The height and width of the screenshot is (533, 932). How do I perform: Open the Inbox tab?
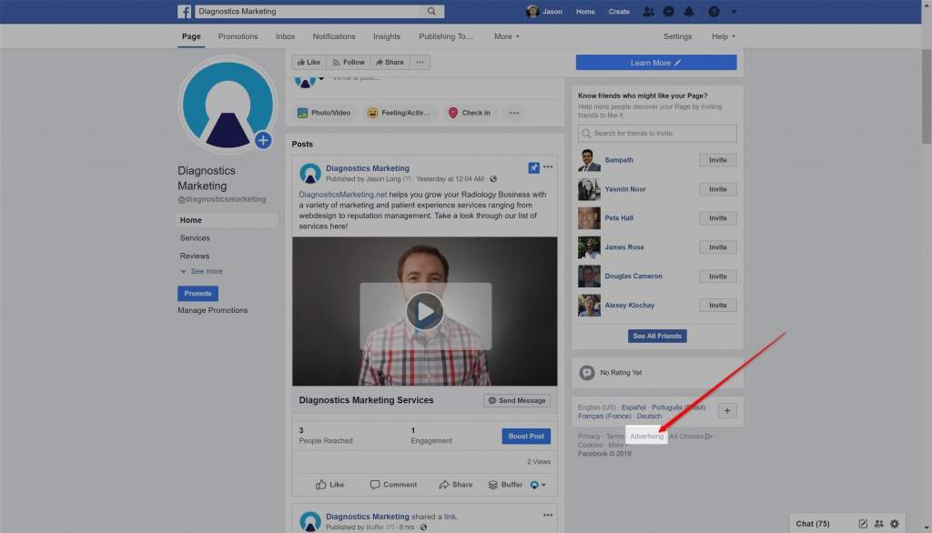(x=285, y=36)
